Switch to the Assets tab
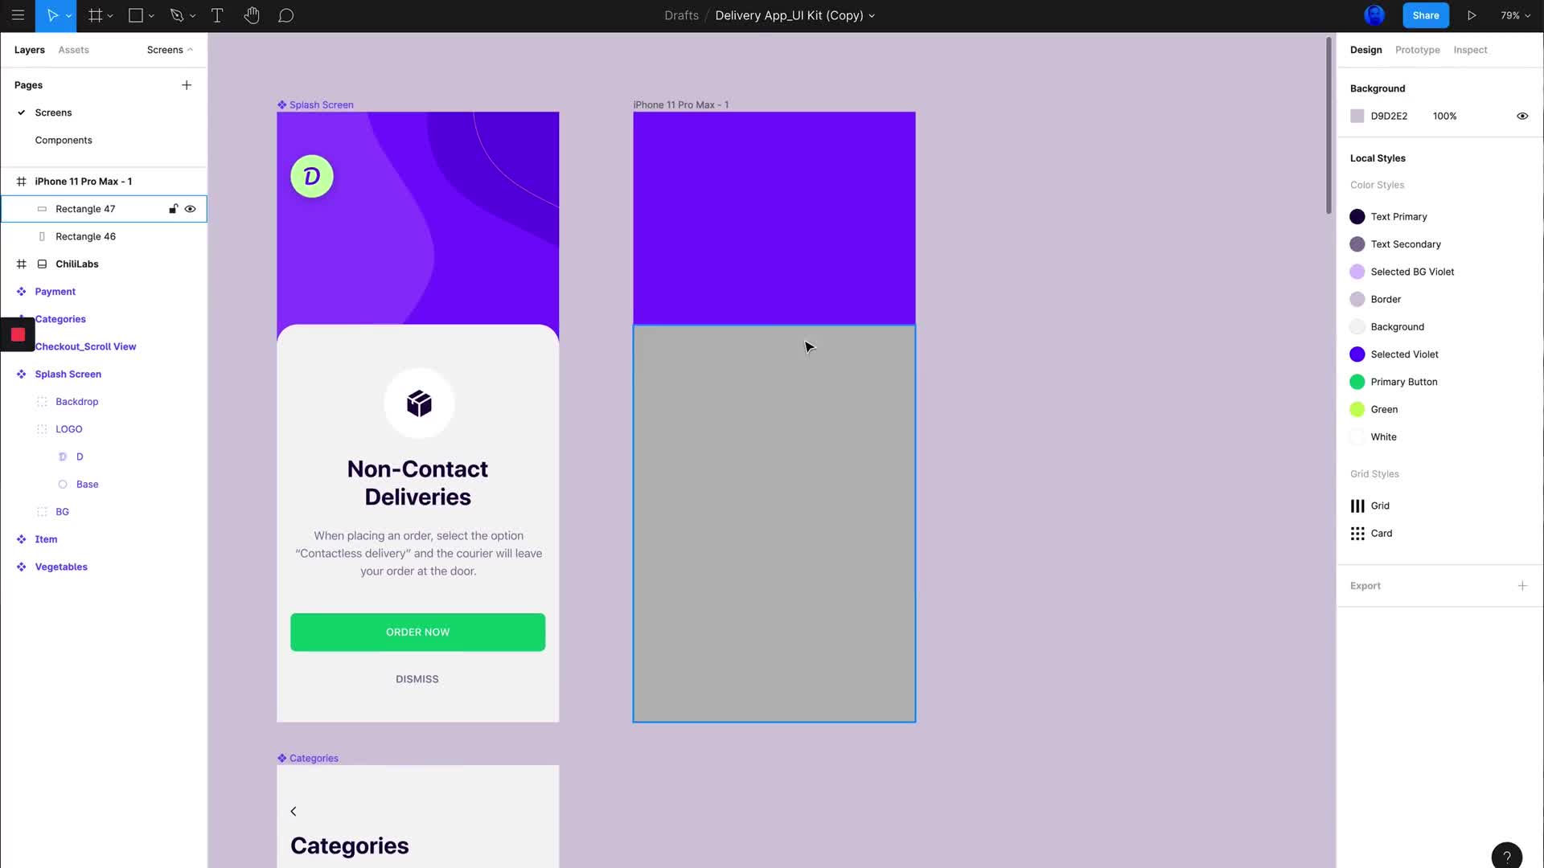1544x868 pixels. tap(73, 49)
